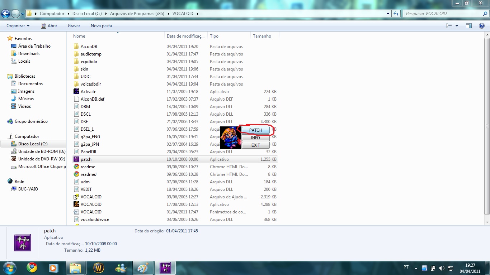
Task: Click the vocaloiddevice file name
Action: (95, 219)
